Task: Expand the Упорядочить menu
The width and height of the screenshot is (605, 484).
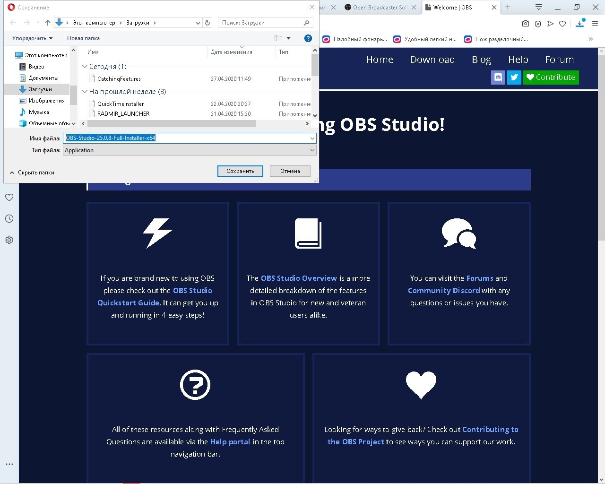Action: (x=32, y=38)
